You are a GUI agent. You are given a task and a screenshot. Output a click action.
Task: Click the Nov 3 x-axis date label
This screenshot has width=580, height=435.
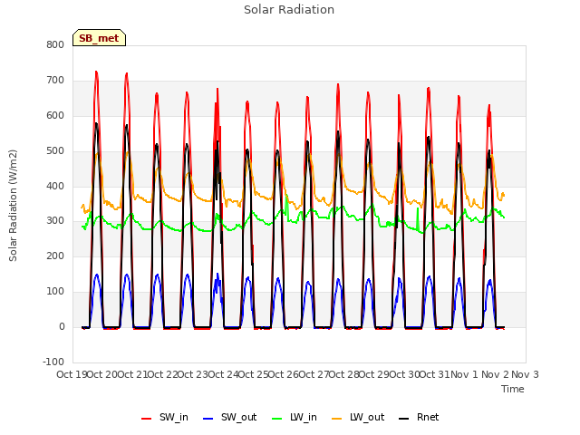tap(525, 374)
